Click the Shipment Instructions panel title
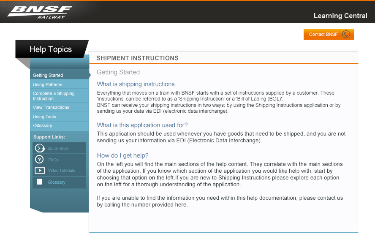This screenshot has height=242, width=375. [137, 58]
